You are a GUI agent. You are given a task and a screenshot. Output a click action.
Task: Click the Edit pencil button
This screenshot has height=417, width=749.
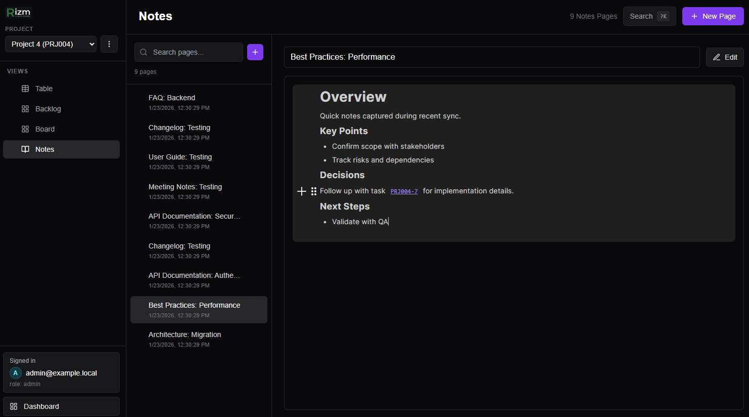point(725,57)
